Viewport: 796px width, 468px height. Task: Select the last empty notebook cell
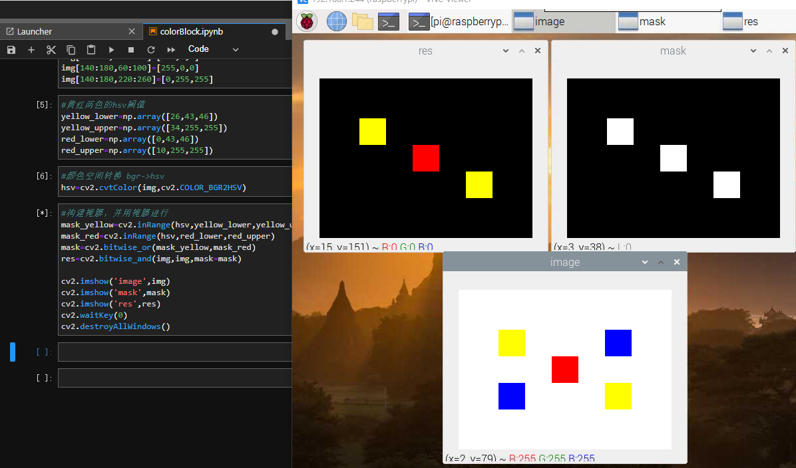pyautogui.click(x=175, y=378)
